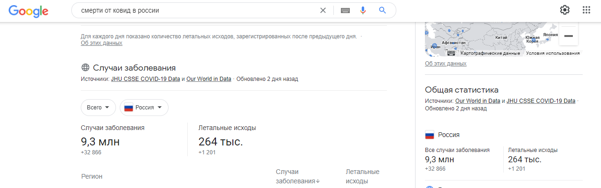Viewport: 601px width, 188px height.
Task: Start voice search with the microphone icon
Action: tap(362, 10)
